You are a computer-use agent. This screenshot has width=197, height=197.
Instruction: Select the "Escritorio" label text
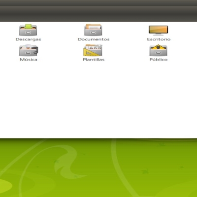(159, 39)
